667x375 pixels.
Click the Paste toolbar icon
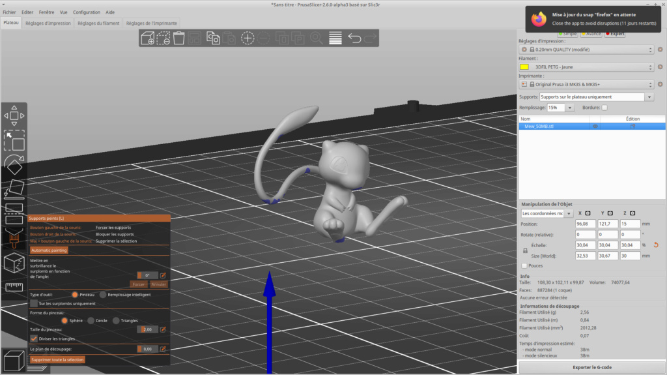(x=229, y=38)
